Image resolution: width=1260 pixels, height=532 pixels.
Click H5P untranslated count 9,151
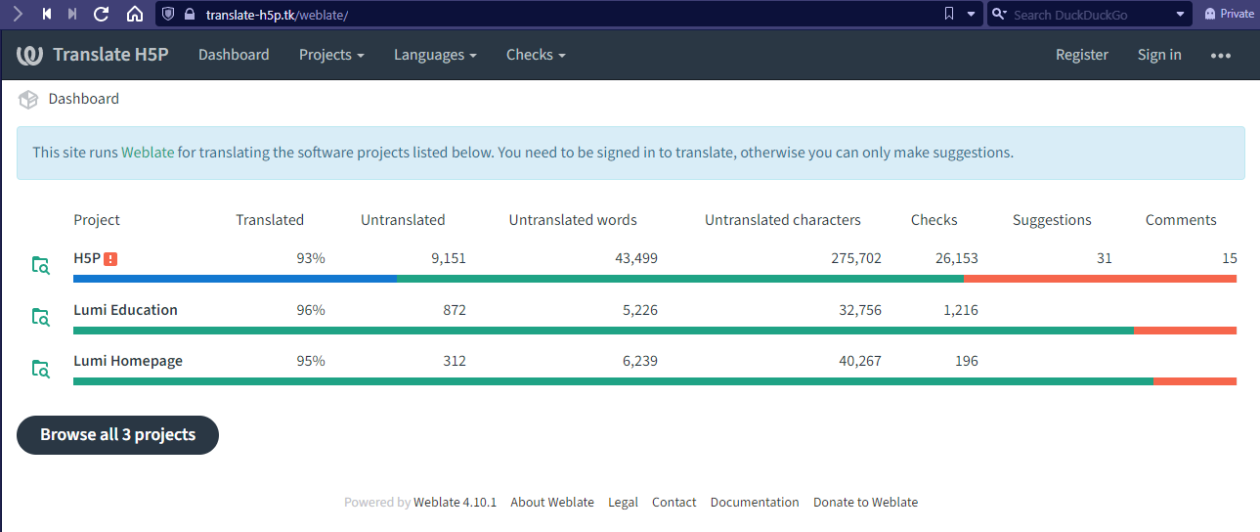[448, 258]
